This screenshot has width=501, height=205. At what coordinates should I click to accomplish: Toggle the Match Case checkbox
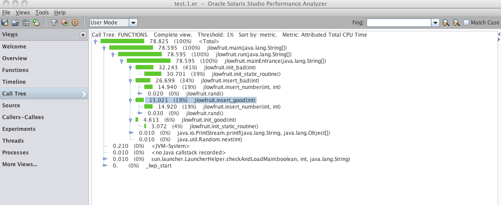click(x=466, y=22)
